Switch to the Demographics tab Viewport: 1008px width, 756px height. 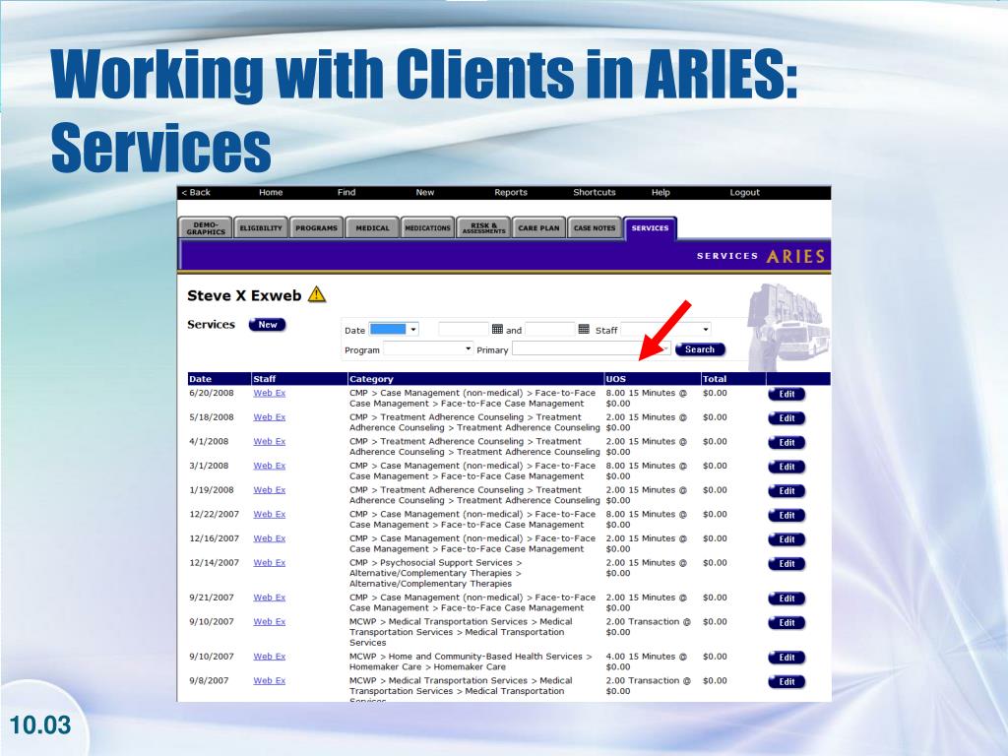point(206,228)
